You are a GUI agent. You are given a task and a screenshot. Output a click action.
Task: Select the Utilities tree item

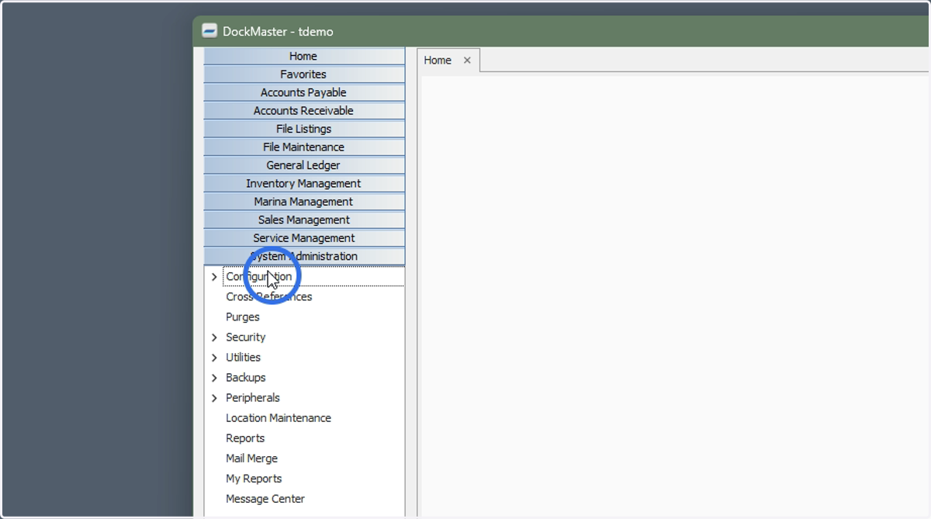244,357
